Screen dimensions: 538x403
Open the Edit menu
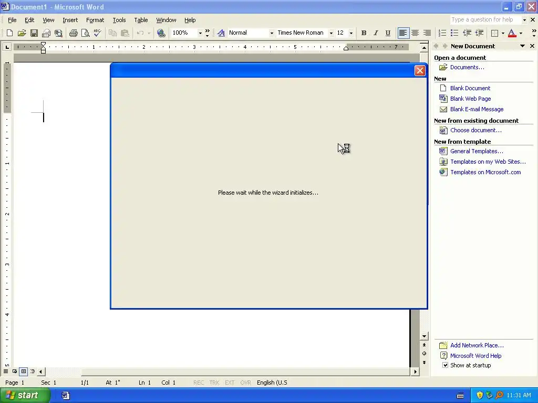29,20
